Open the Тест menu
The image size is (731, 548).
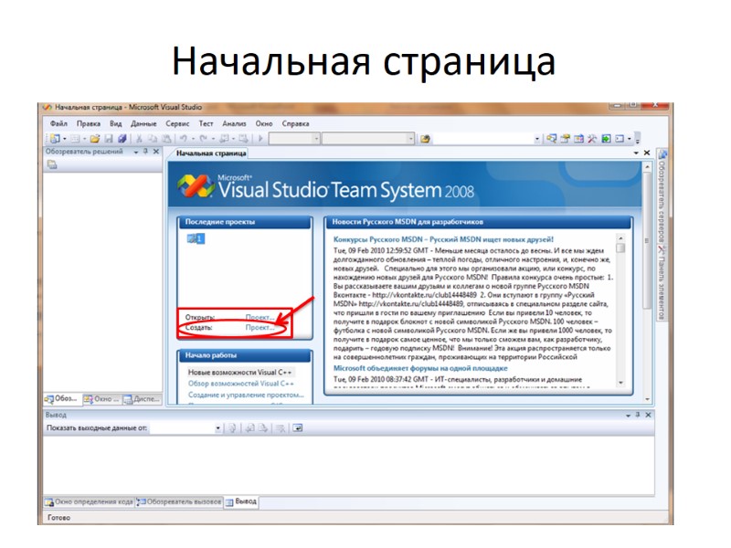206,123
